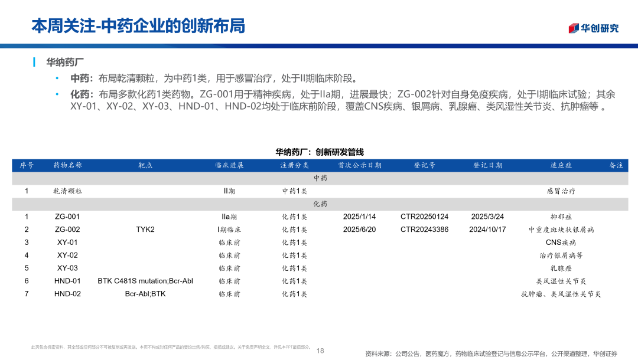Click the 适应症 column header
Image resolution: width=638 pixels, height=357 pixels.
click(561, 165)
